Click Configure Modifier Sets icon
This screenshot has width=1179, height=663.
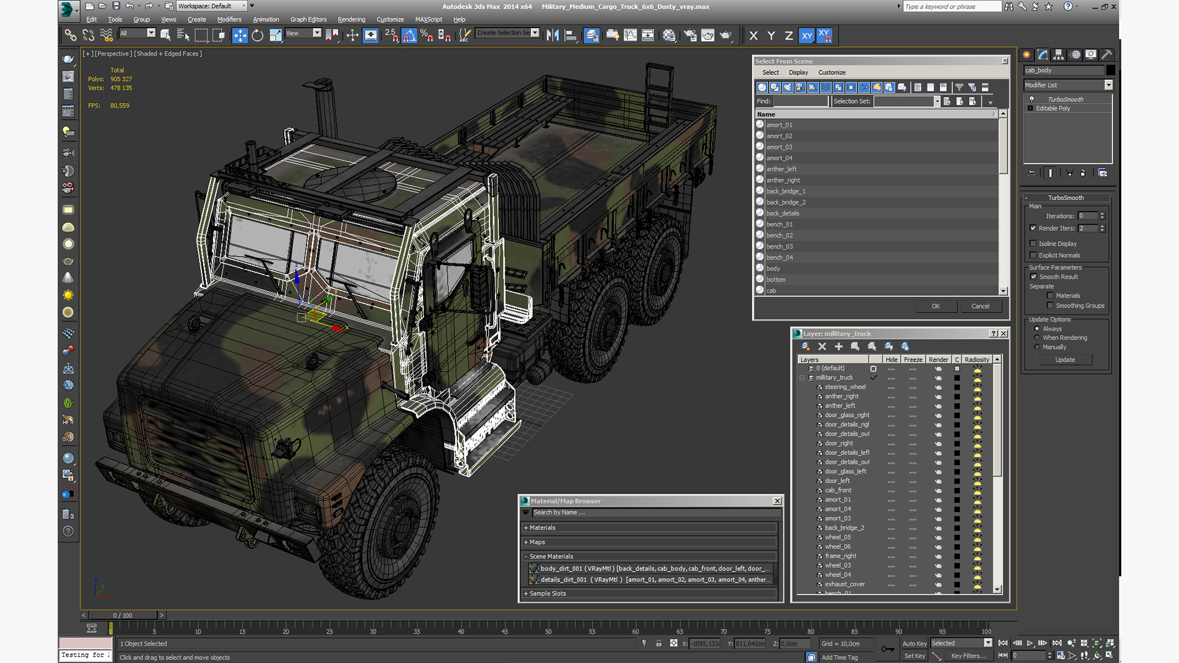[x=1103, y=173]
